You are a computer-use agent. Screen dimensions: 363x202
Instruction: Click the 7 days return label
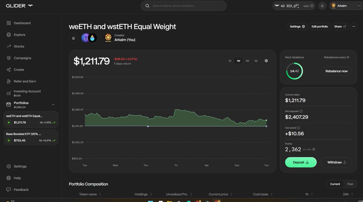tap(122, 64)
